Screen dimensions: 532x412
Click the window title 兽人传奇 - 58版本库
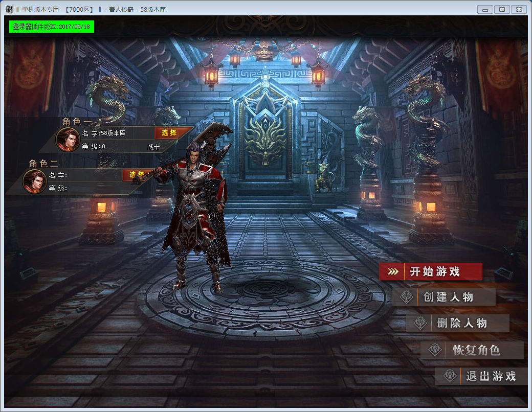pyautogui.click(x=137, y=10)
